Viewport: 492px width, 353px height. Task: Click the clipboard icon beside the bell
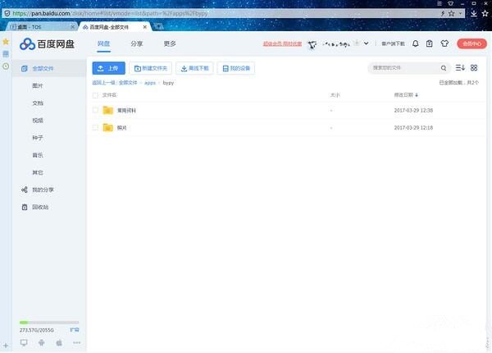click(430, 44)
